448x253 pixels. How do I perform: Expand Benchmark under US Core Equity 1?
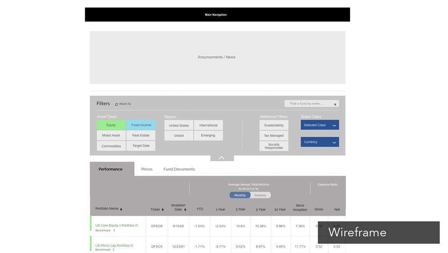click(114, 230)
